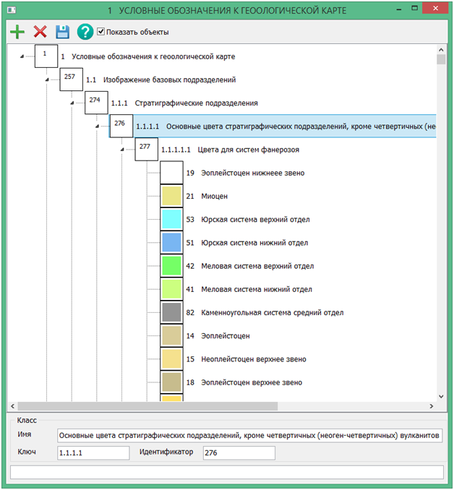454x490 pixels.
Task: Click the 'Идентификатор' field showing 276
Action: click(238, 453)
